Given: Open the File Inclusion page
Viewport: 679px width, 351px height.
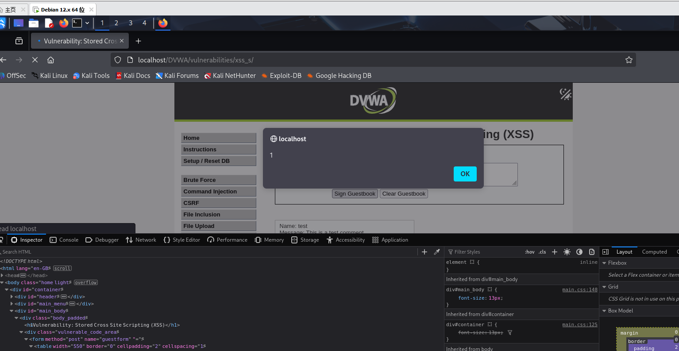Looking at the screenshot, I should click(219, 215).
